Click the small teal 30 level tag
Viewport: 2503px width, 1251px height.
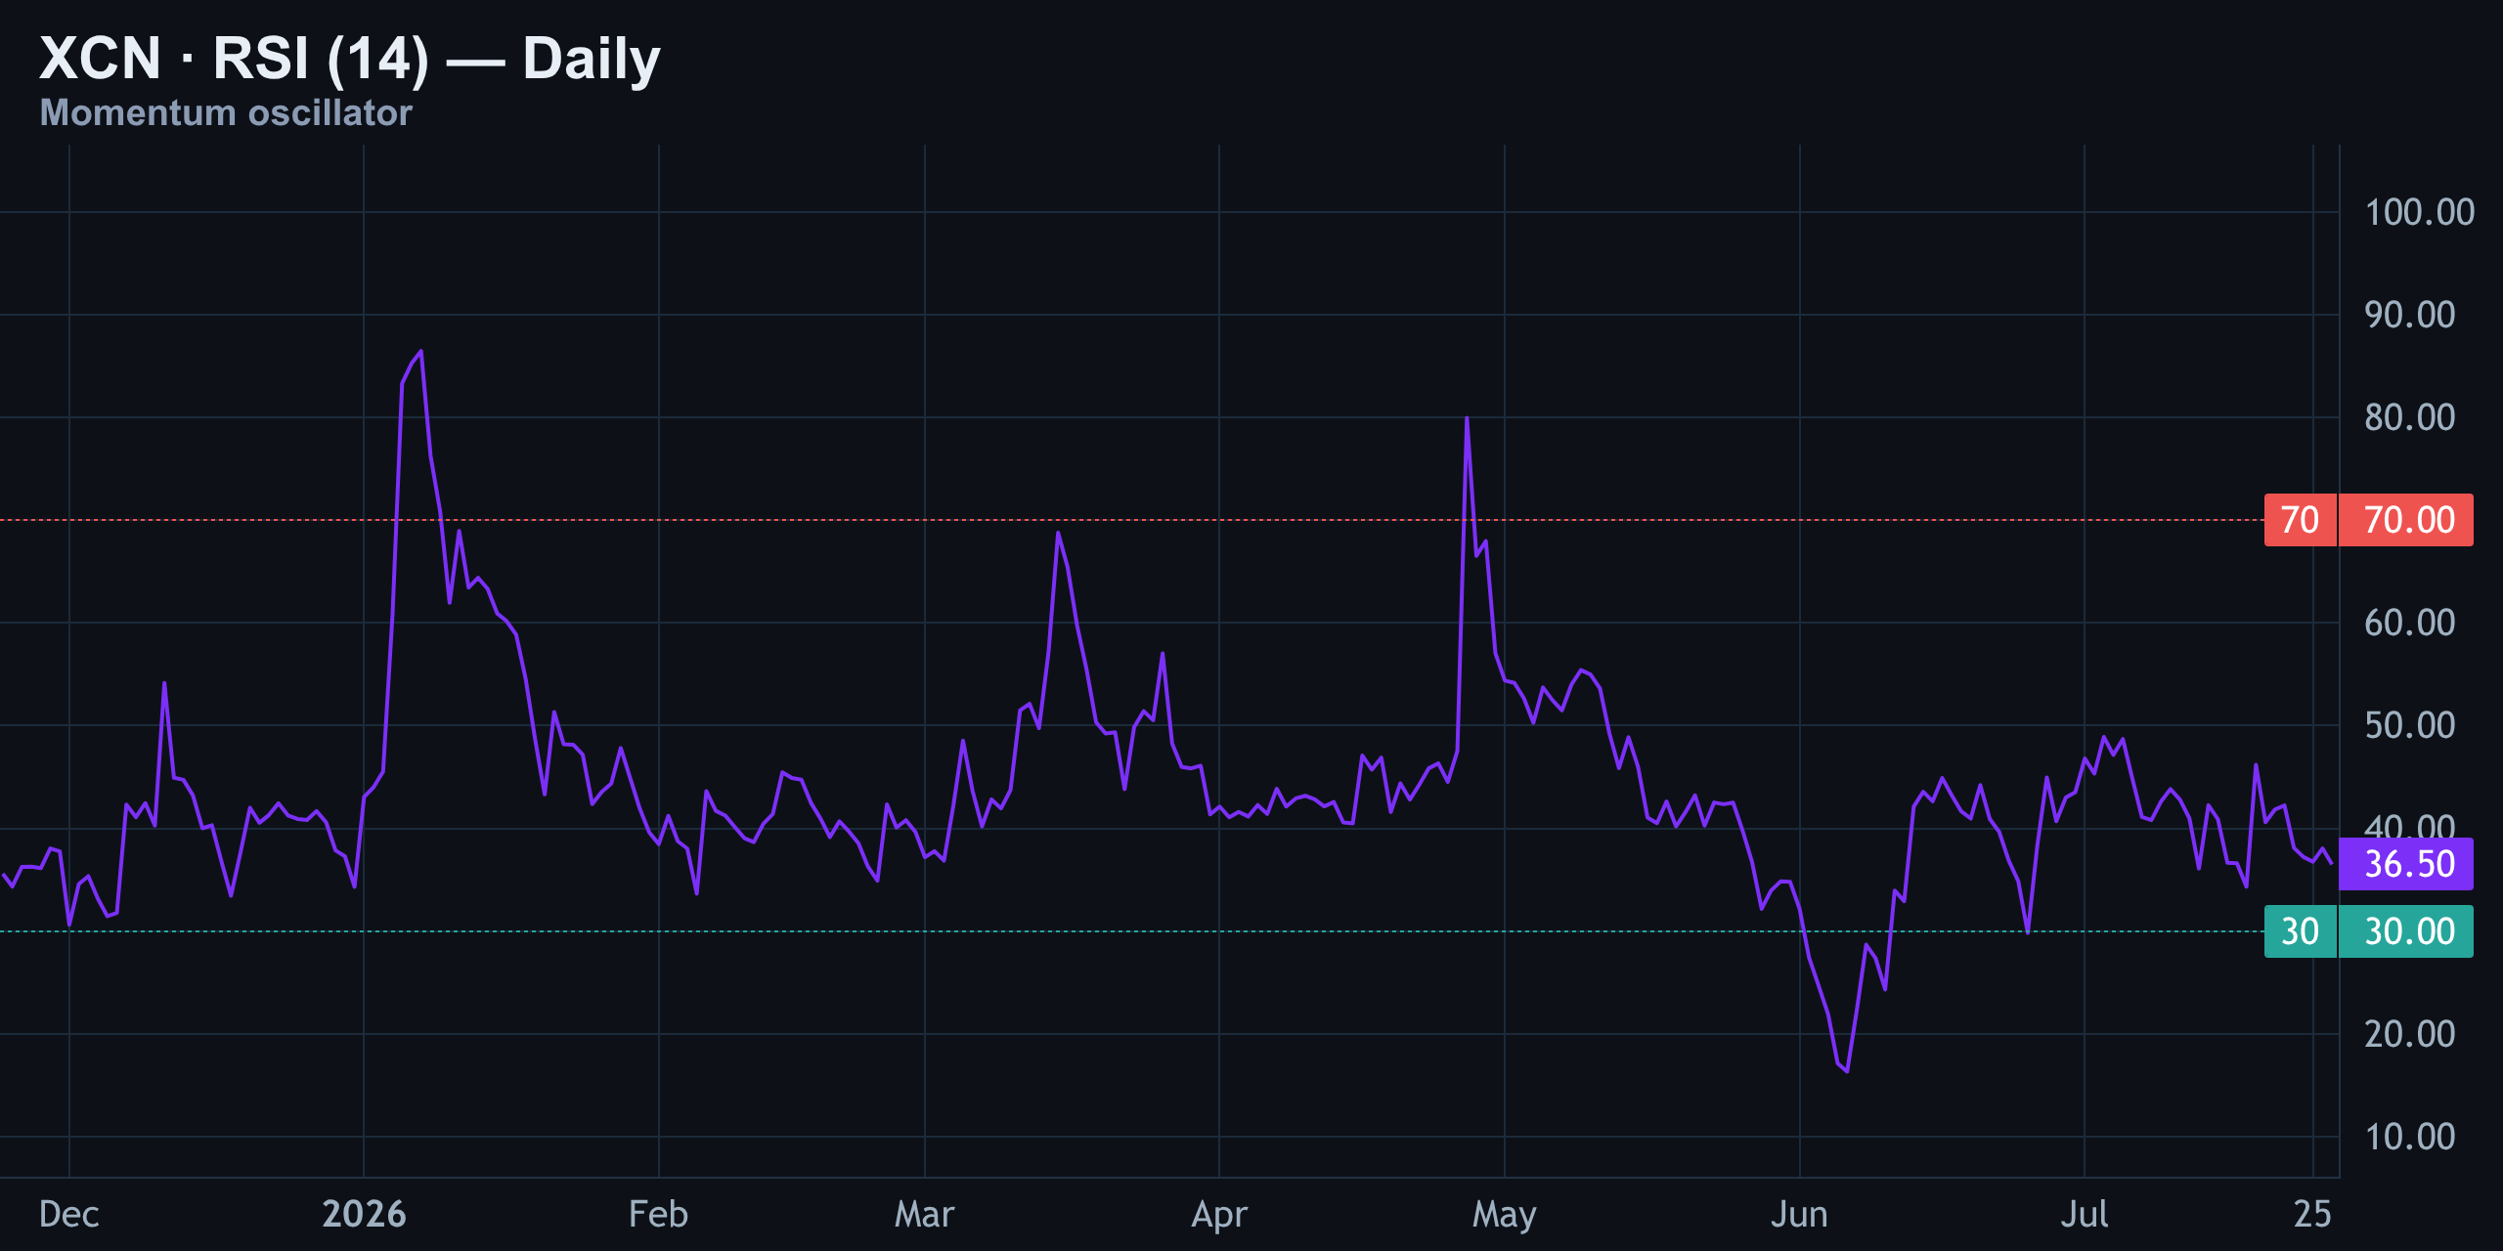(2300, 931)
